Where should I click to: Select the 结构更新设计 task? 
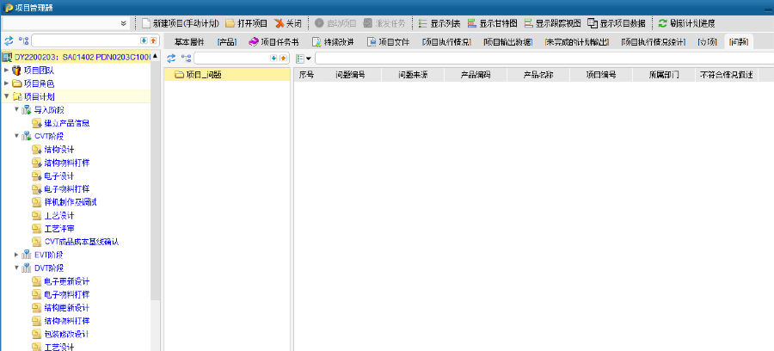click(x=66, y=308)
